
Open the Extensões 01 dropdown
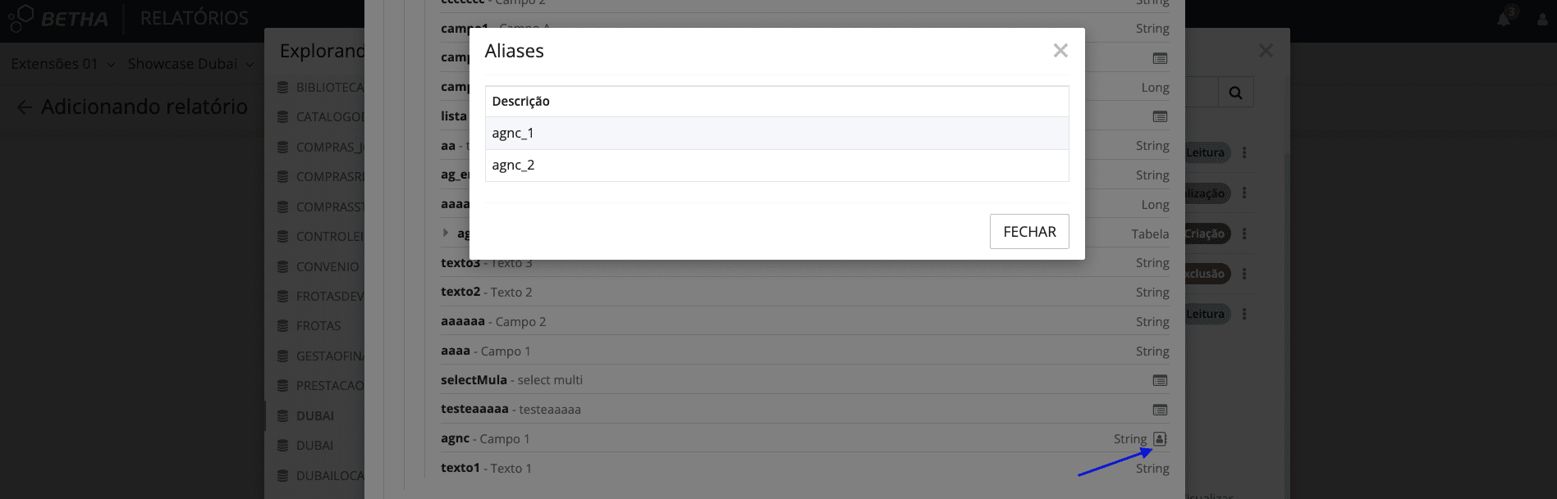(x=62, y=64)
